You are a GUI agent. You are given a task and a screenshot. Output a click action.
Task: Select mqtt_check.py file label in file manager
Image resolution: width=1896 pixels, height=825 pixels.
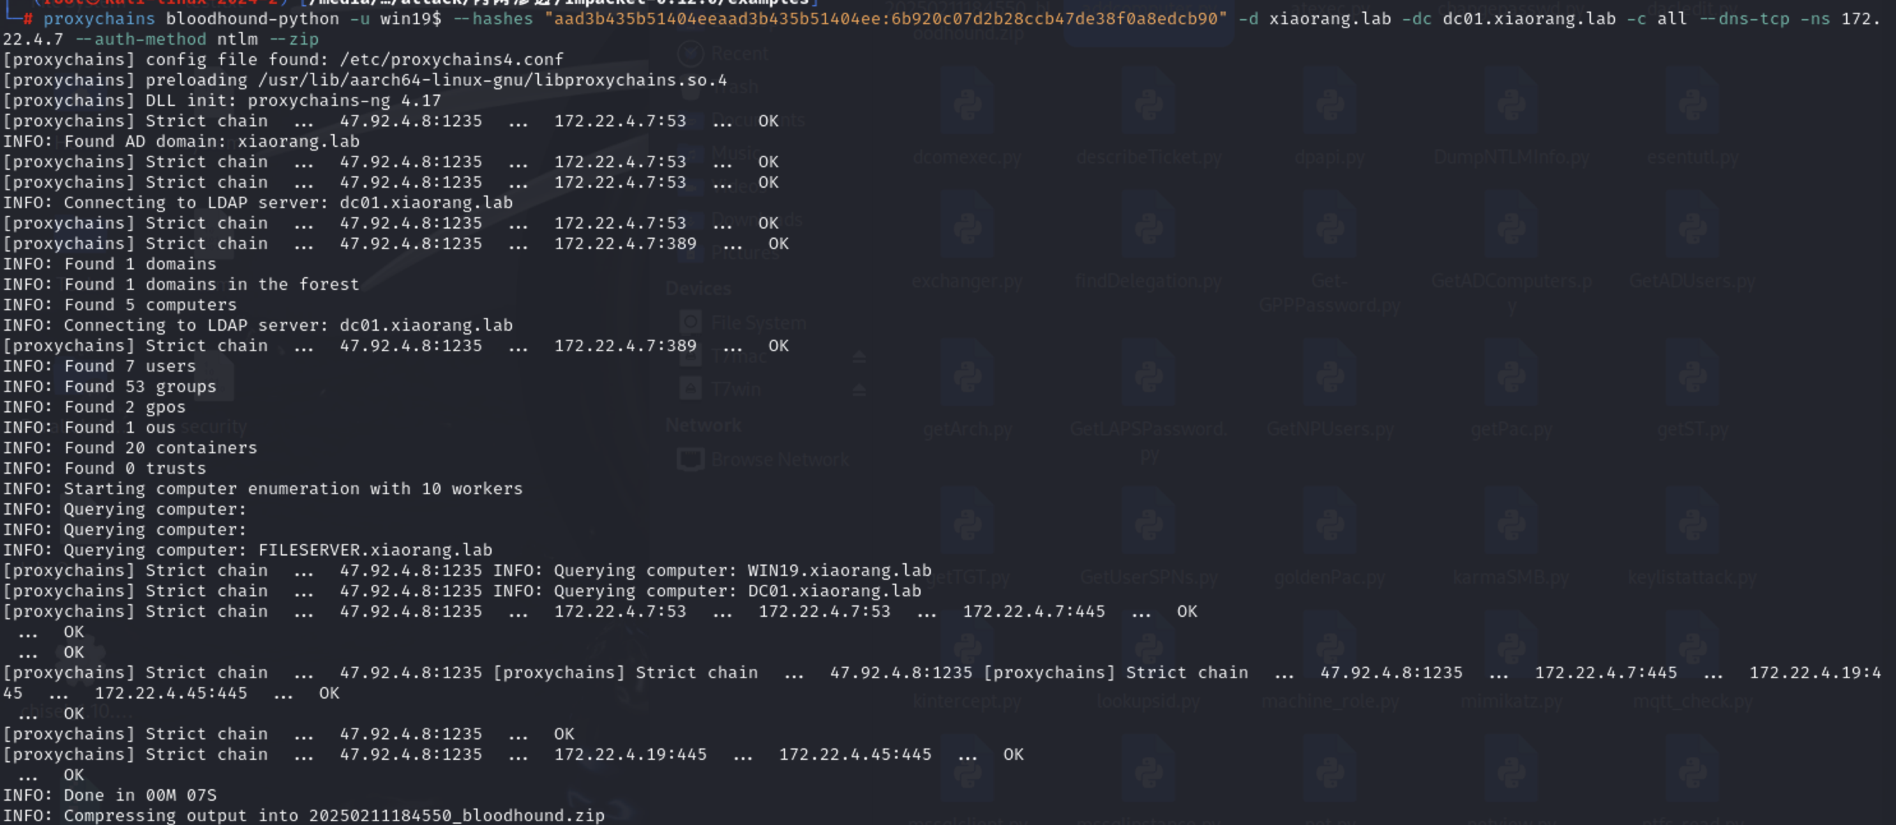coord(1692,701)
